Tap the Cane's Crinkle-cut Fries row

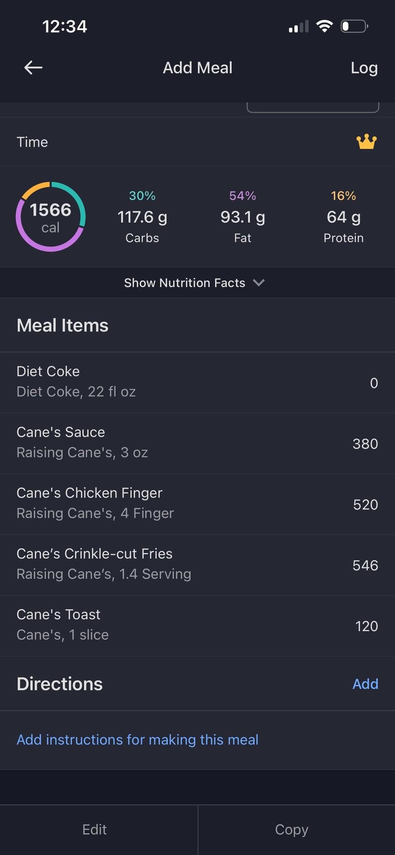(x=197, y=565)
